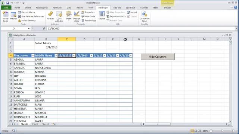
Task: Open filter dropdown for 12/1/2012 column
Action: pyautogui.click(x=74, y=55)
